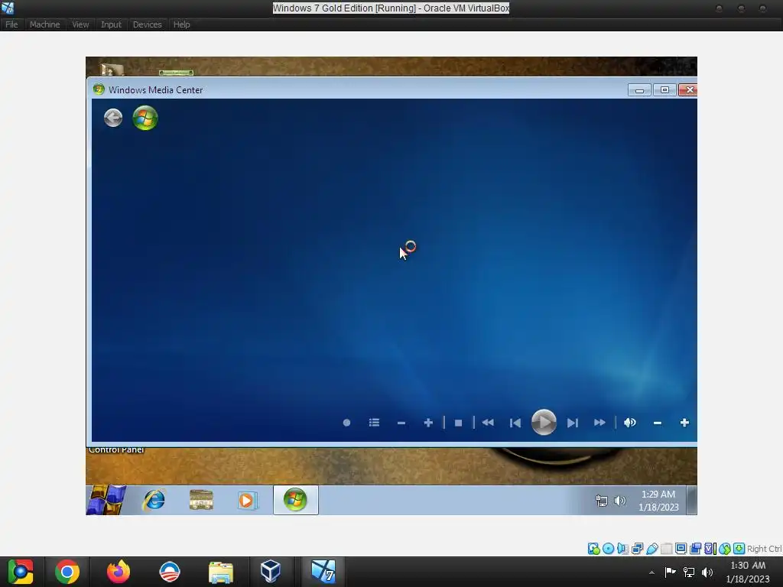783x587 pixels.
Task: Open the VirtualBox Manager cube icon
Action: coord(270,572)
